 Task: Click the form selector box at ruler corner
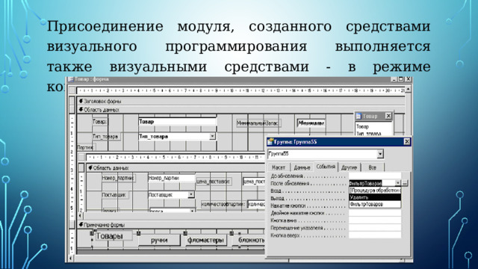tap(72, 90)
